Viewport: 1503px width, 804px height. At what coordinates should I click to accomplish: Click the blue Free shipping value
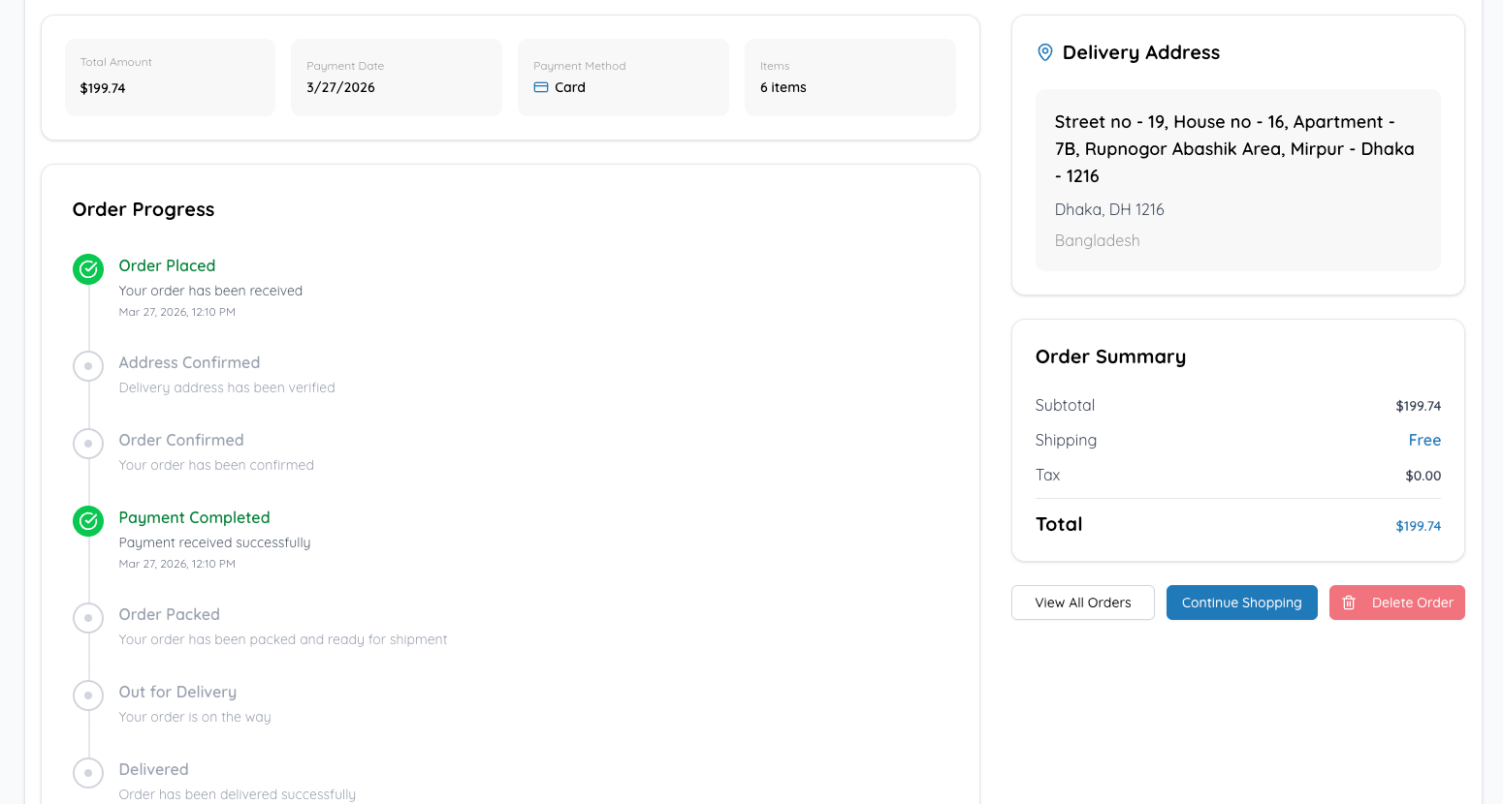click(x=1424, y=440)
